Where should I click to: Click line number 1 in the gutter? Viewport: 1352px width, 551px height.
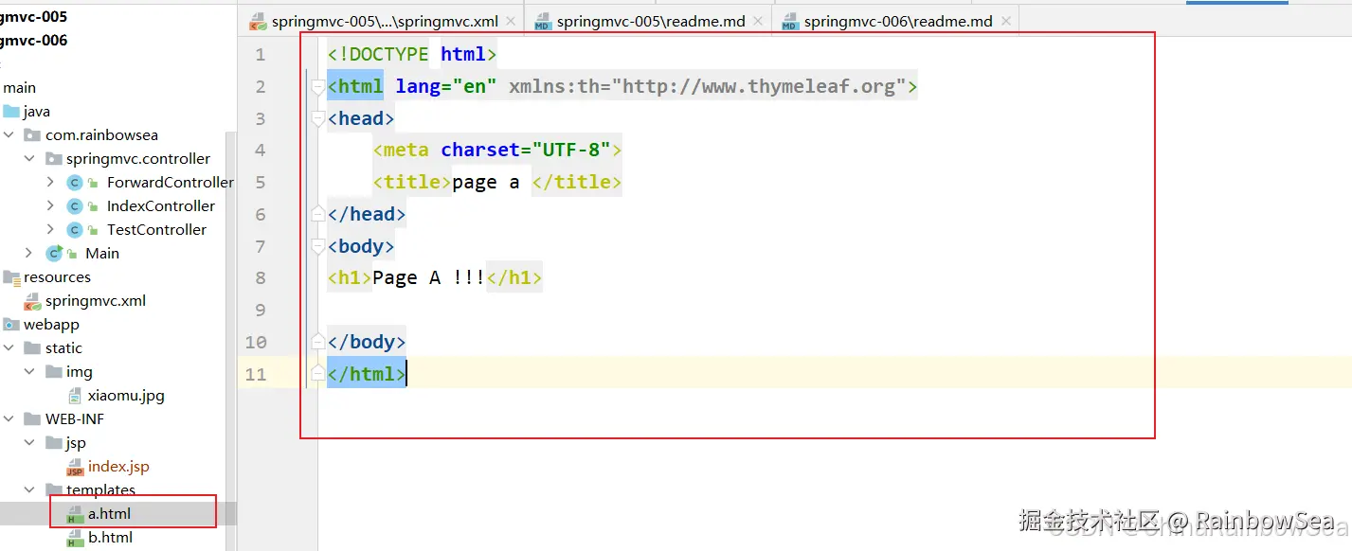[x=260, y=55]
